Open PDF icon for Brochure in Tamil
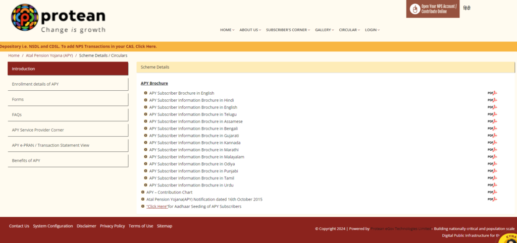The image size is (517, 243). tap(492, 178)
